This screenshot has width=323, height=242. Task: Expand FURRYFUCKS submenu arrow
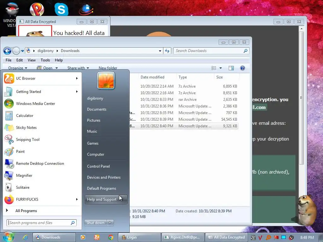[x=77, y=199]
